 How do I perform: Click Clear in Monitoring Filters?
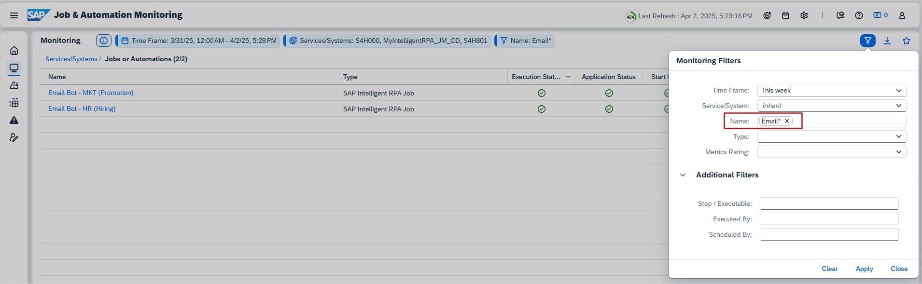click(x=829, y=269)
